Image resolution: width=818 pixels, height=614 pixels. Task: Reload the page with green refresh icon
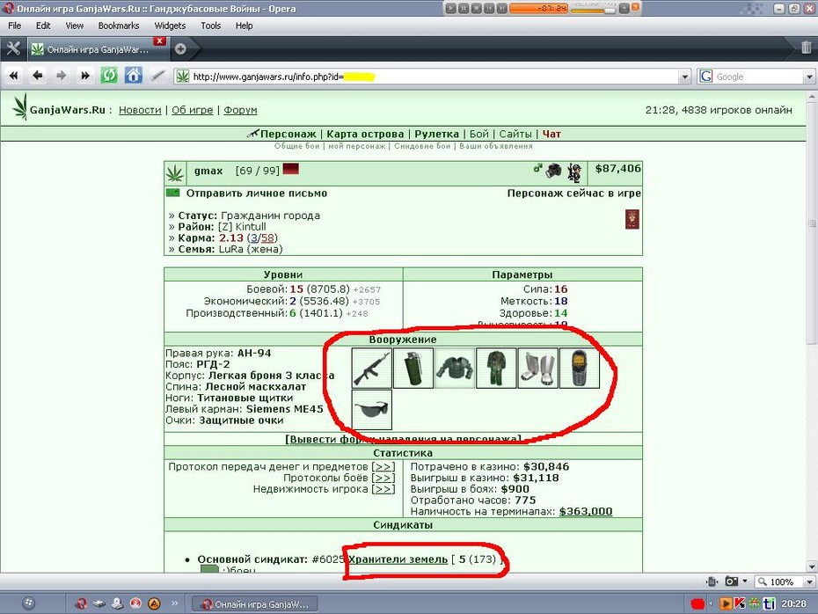click(109, 76)
